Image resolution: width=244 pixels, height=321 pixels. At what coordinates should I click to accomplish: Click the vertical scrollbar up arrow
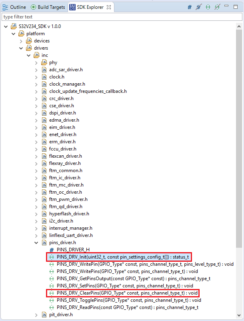point(239,26)
